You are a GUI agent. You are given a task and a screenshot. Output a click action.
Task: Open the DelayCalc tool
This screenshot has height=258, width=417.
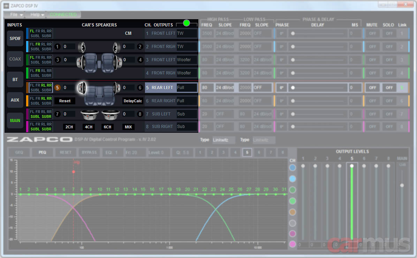tap(133, 101)
